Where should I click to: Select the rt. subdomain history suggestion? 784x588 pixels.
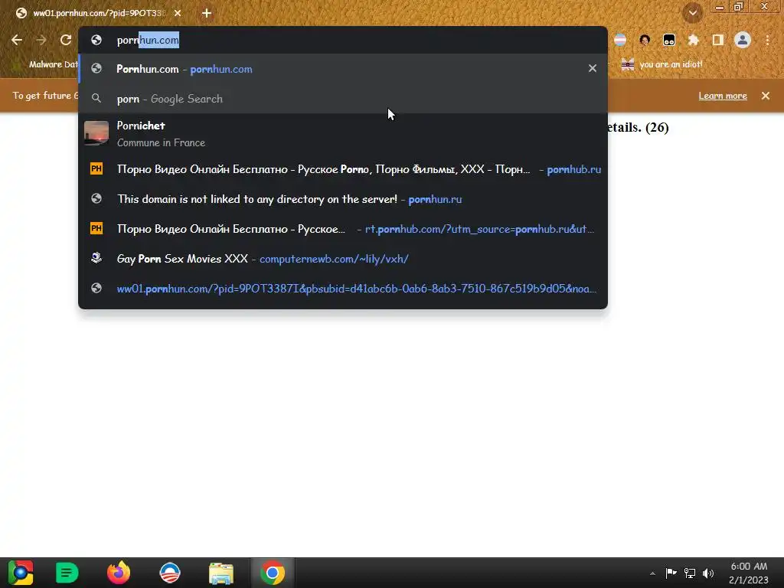tap(343, 228)
